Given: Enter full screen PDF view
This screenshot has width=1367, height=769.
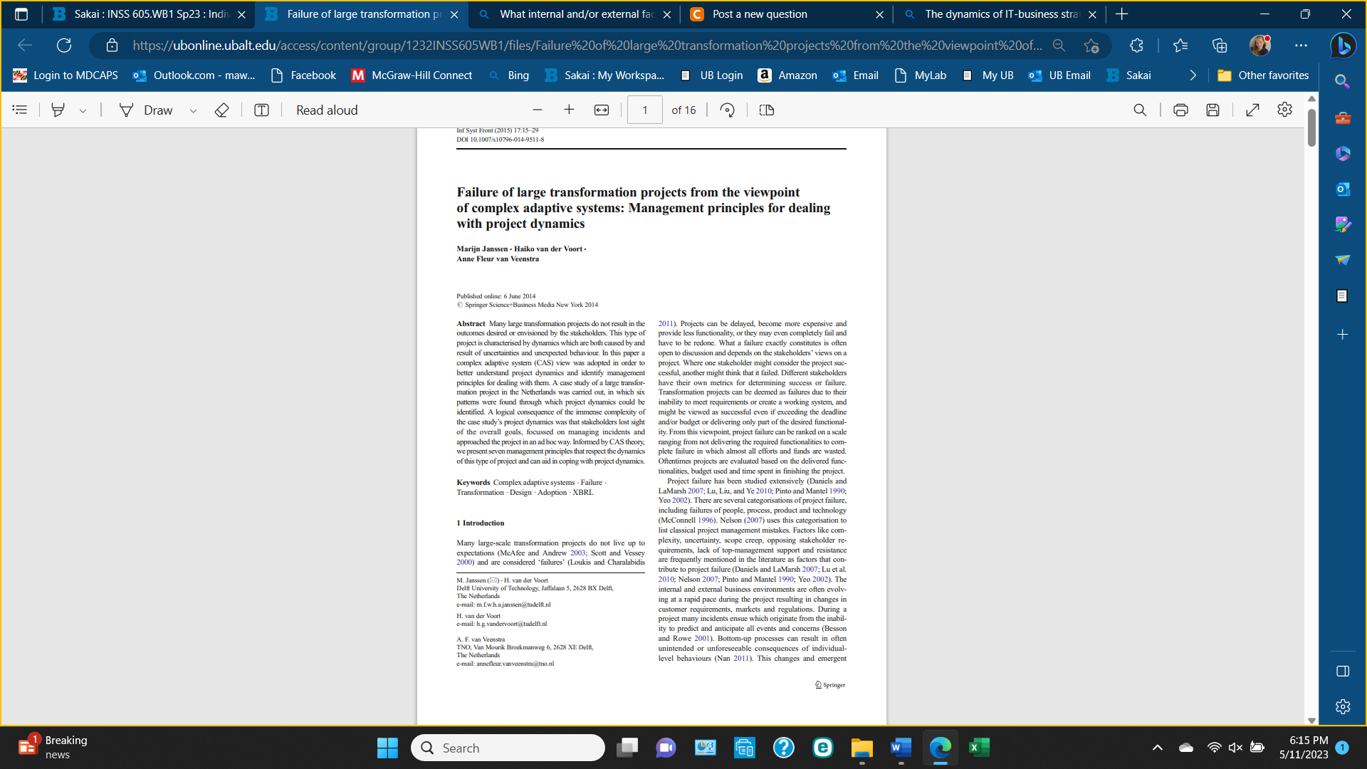Looking at the screenshot, I should [x=1252, y=110].
